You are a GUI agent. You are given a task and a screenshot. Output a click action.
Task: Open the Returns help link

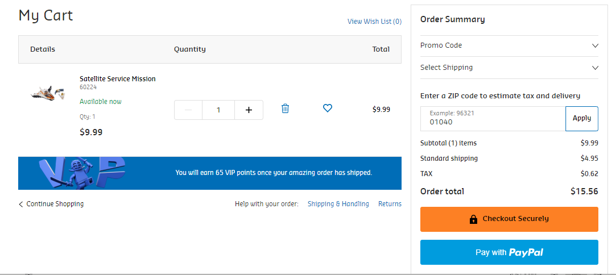(x=390, y=204)
